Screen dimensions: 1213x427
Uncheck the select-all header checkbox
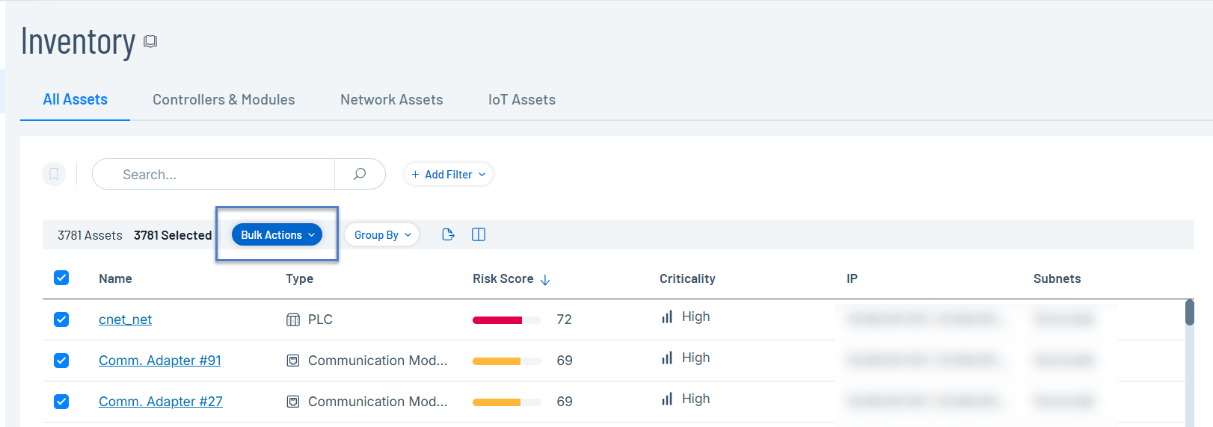(61, 278)
